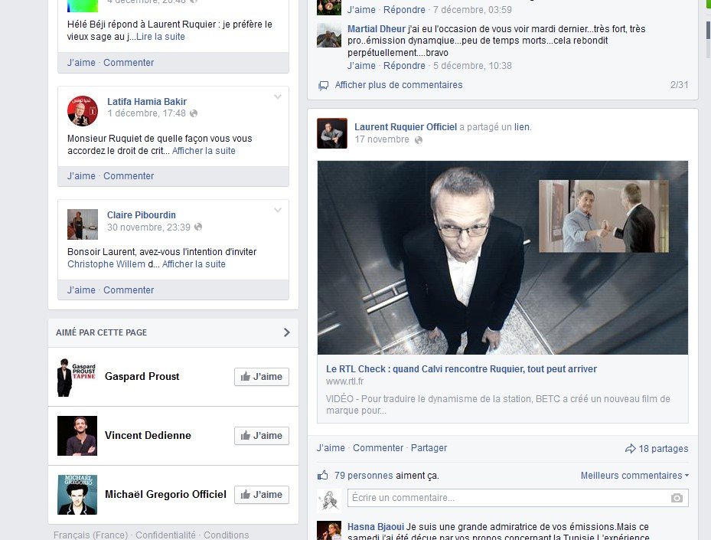Open Latifa Hamia Bakir's profile picture
The width and height of the screenshot is (711, 540).
coord(83,111)
